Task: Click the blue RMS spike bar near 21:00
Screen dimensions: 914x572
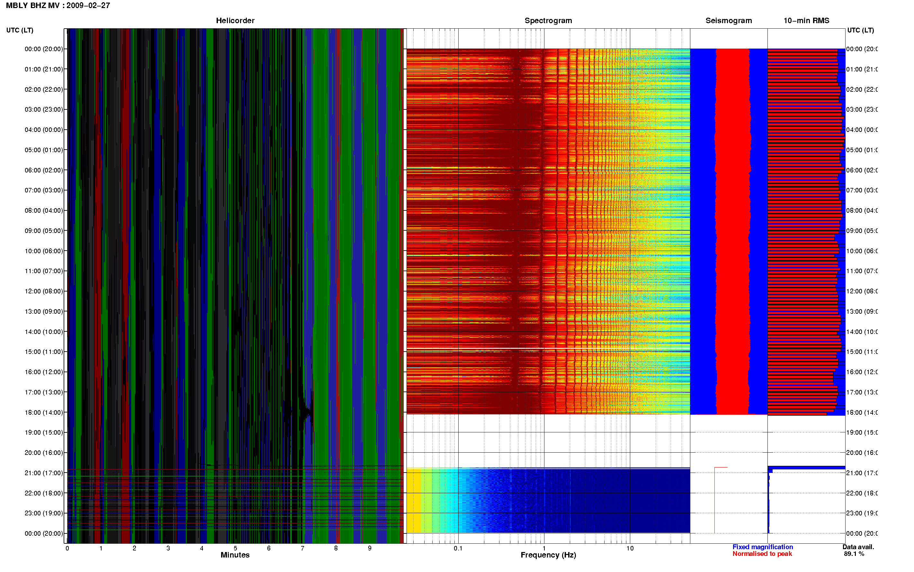Action: coord(806,467)
